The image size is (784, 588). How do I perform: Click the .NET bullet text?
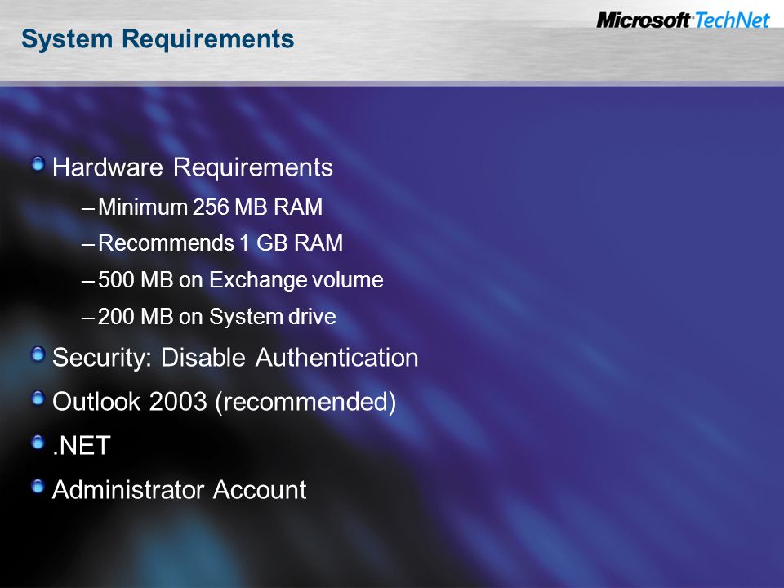pyautogui.click(x=81, y=446)
